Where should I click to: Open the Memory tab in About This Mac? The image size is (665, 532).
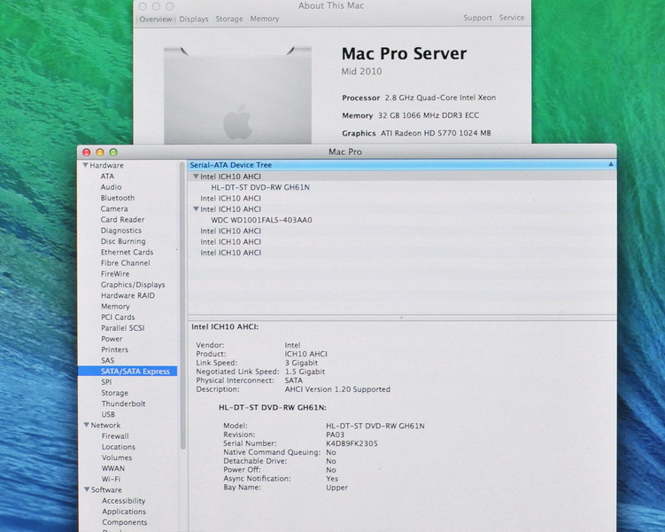click(x=264, y=19)
